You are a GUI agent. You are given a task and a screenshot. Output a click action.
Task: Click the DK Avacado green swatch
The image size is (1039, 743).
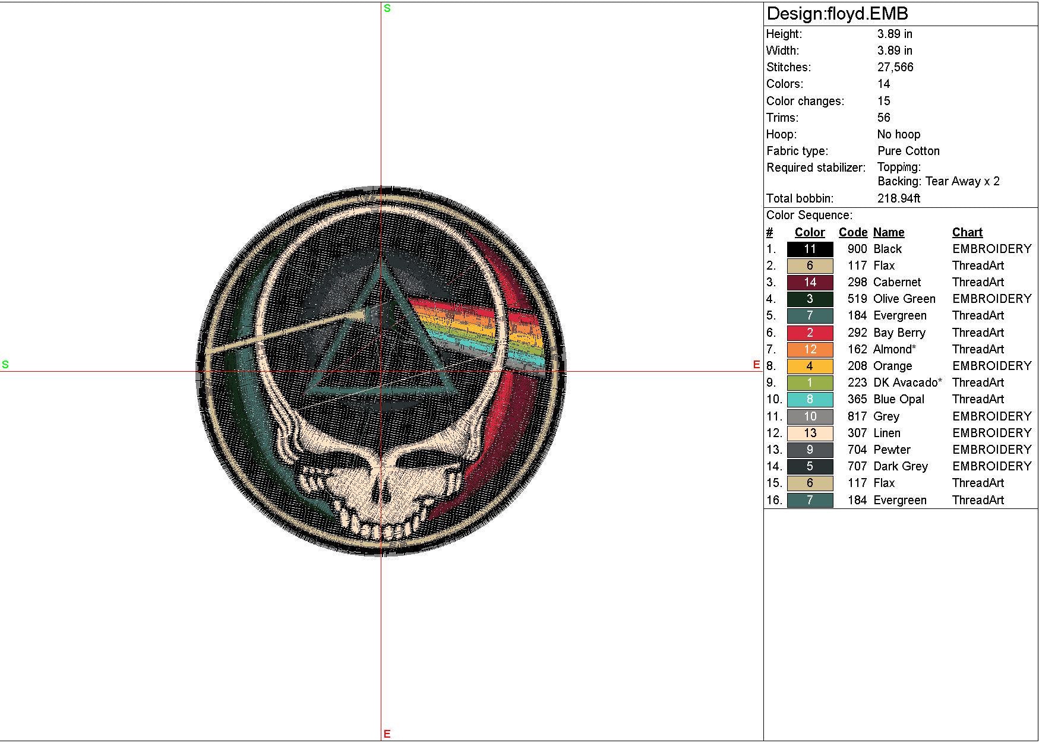(x=810, y=382)
